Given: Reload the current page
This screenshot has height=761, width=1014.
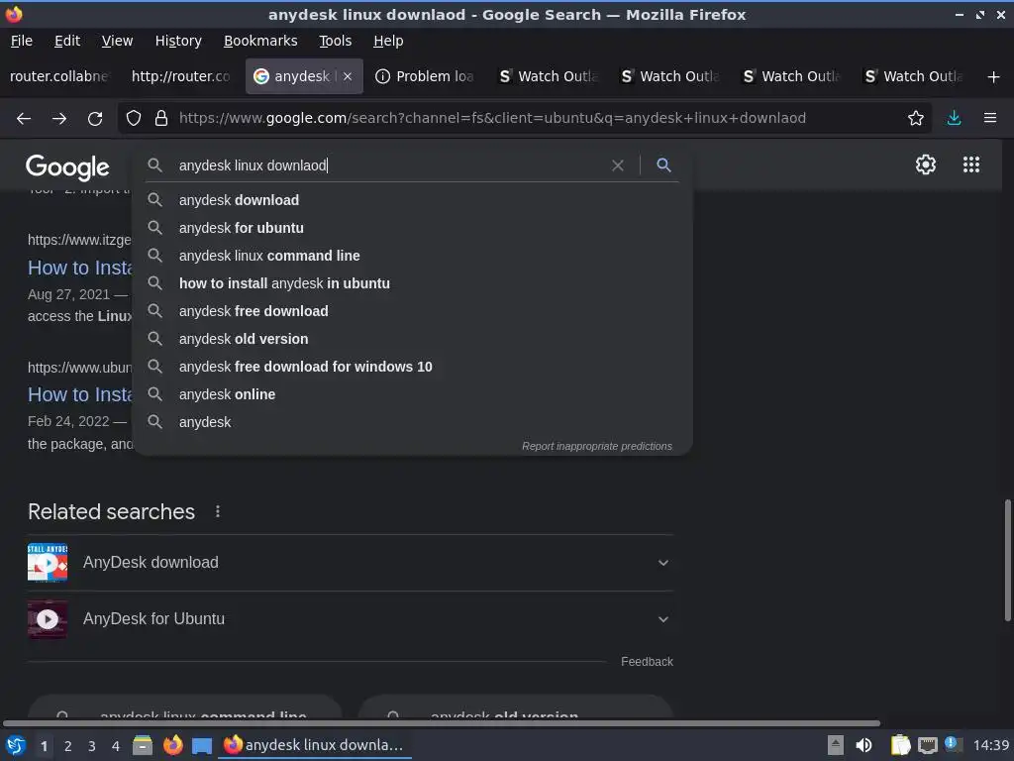Looking at the screenshot, I should coord(95,119).
